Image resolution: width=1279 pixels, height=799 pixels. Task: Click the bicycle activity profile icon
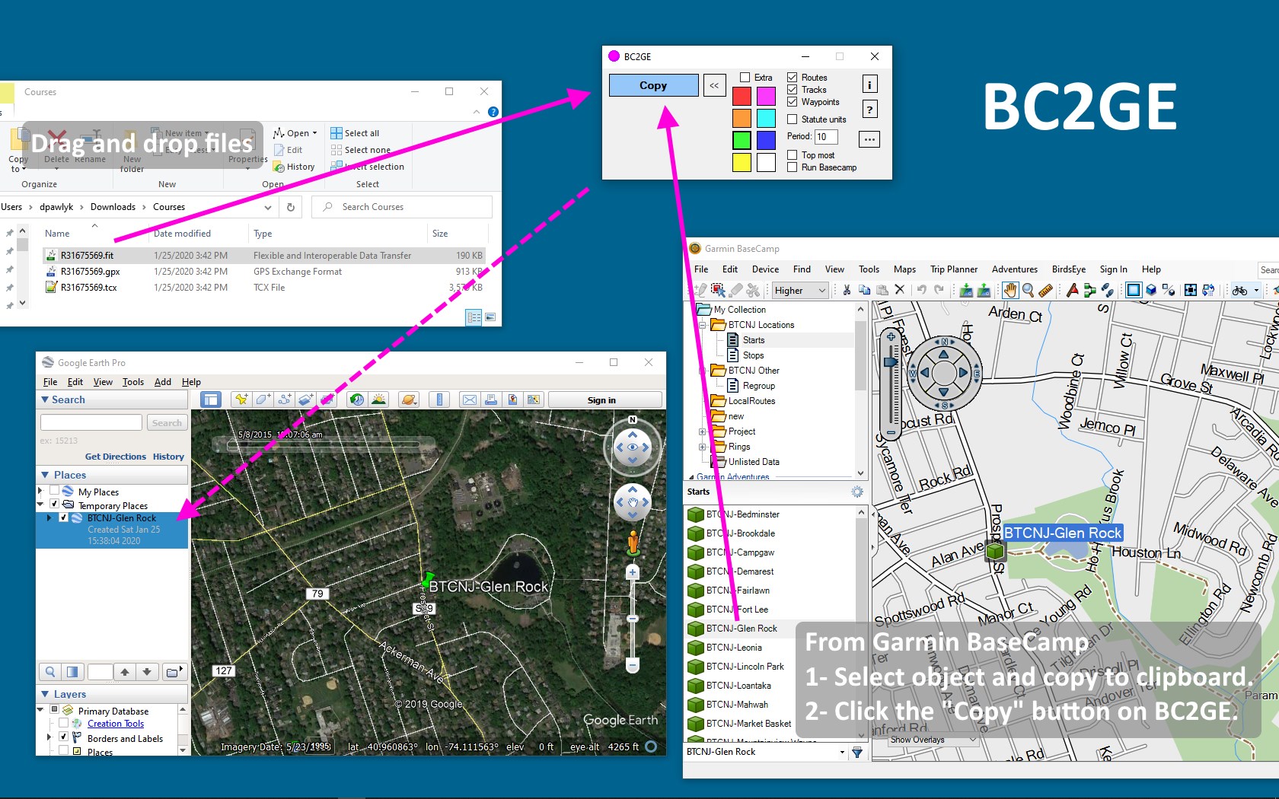(1240, 290)
